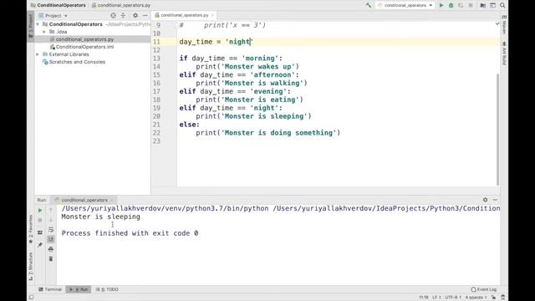Click the line day_time = 'night'
This screenshot has width=535, height=301.
[x=217, y=42]
